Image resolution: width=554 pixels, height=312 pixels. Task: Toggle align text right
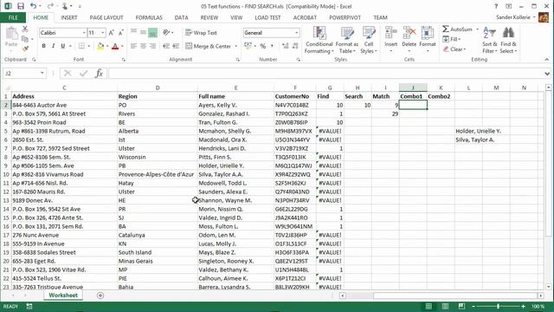152,46
